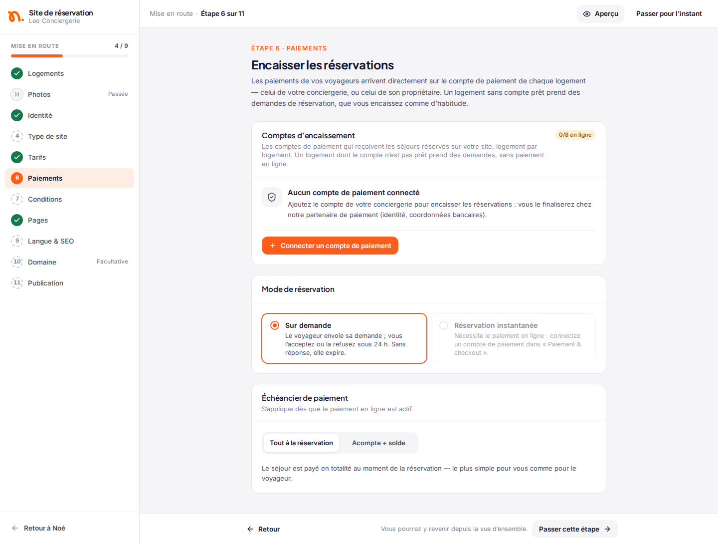Click the orange step 6 badge

17,178
